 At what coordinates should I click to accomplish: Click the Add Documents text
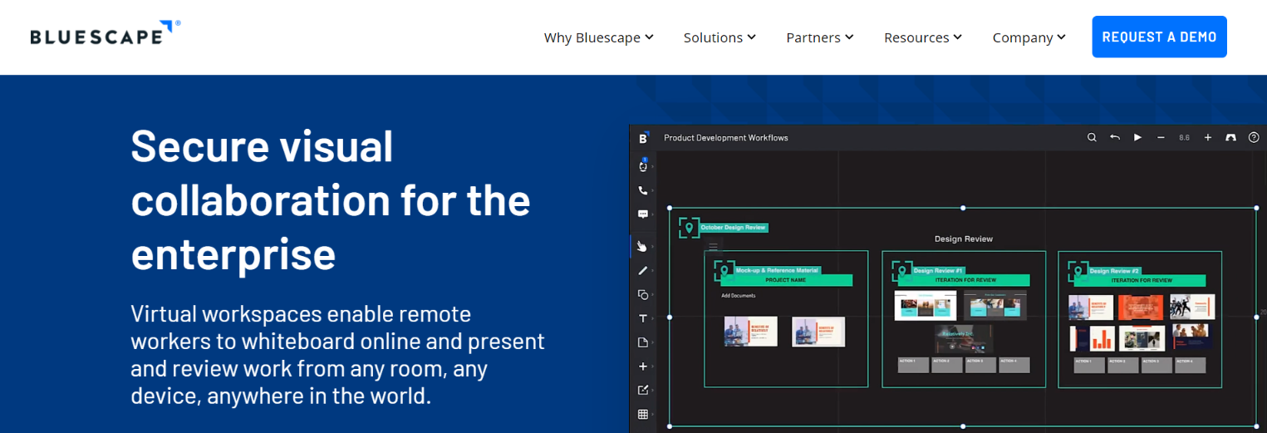pos(738,296)
